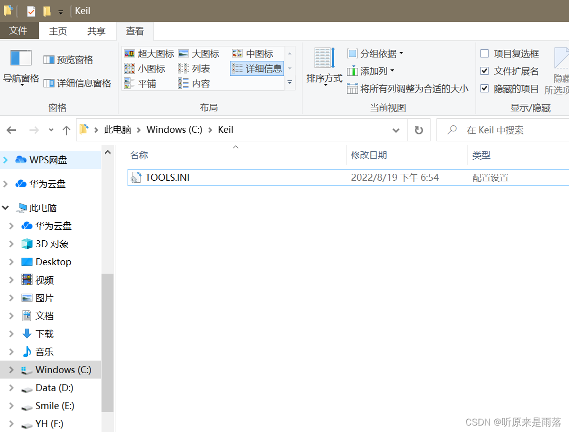Viewport: 569px width, 432px height.
Task: Select Large icons (大图标) layout
Action: pos(199,53)
